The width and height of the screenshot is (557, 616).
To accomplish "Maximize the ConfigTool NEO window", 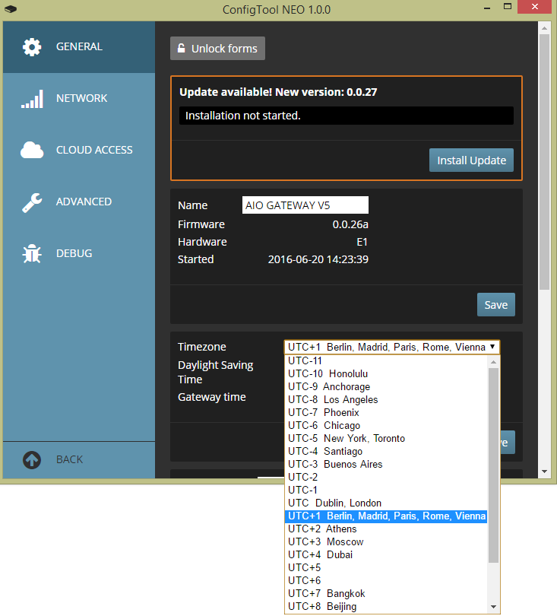I will pyautogui.click(x=508, y=7).
